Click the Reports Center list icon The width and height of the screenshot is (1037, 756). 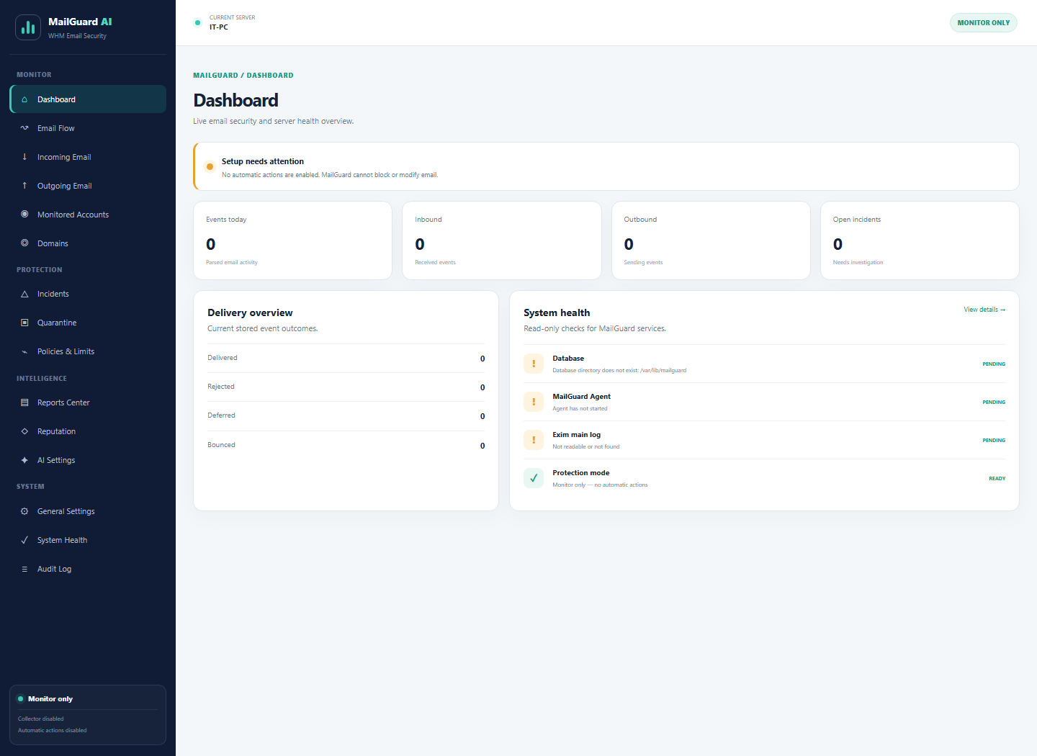coord(24,402)
